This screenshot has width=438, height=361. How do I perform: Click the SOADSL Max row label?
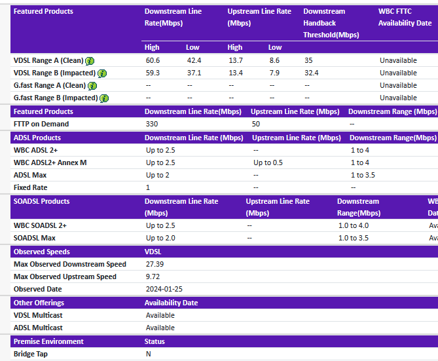tap(34, 238)
